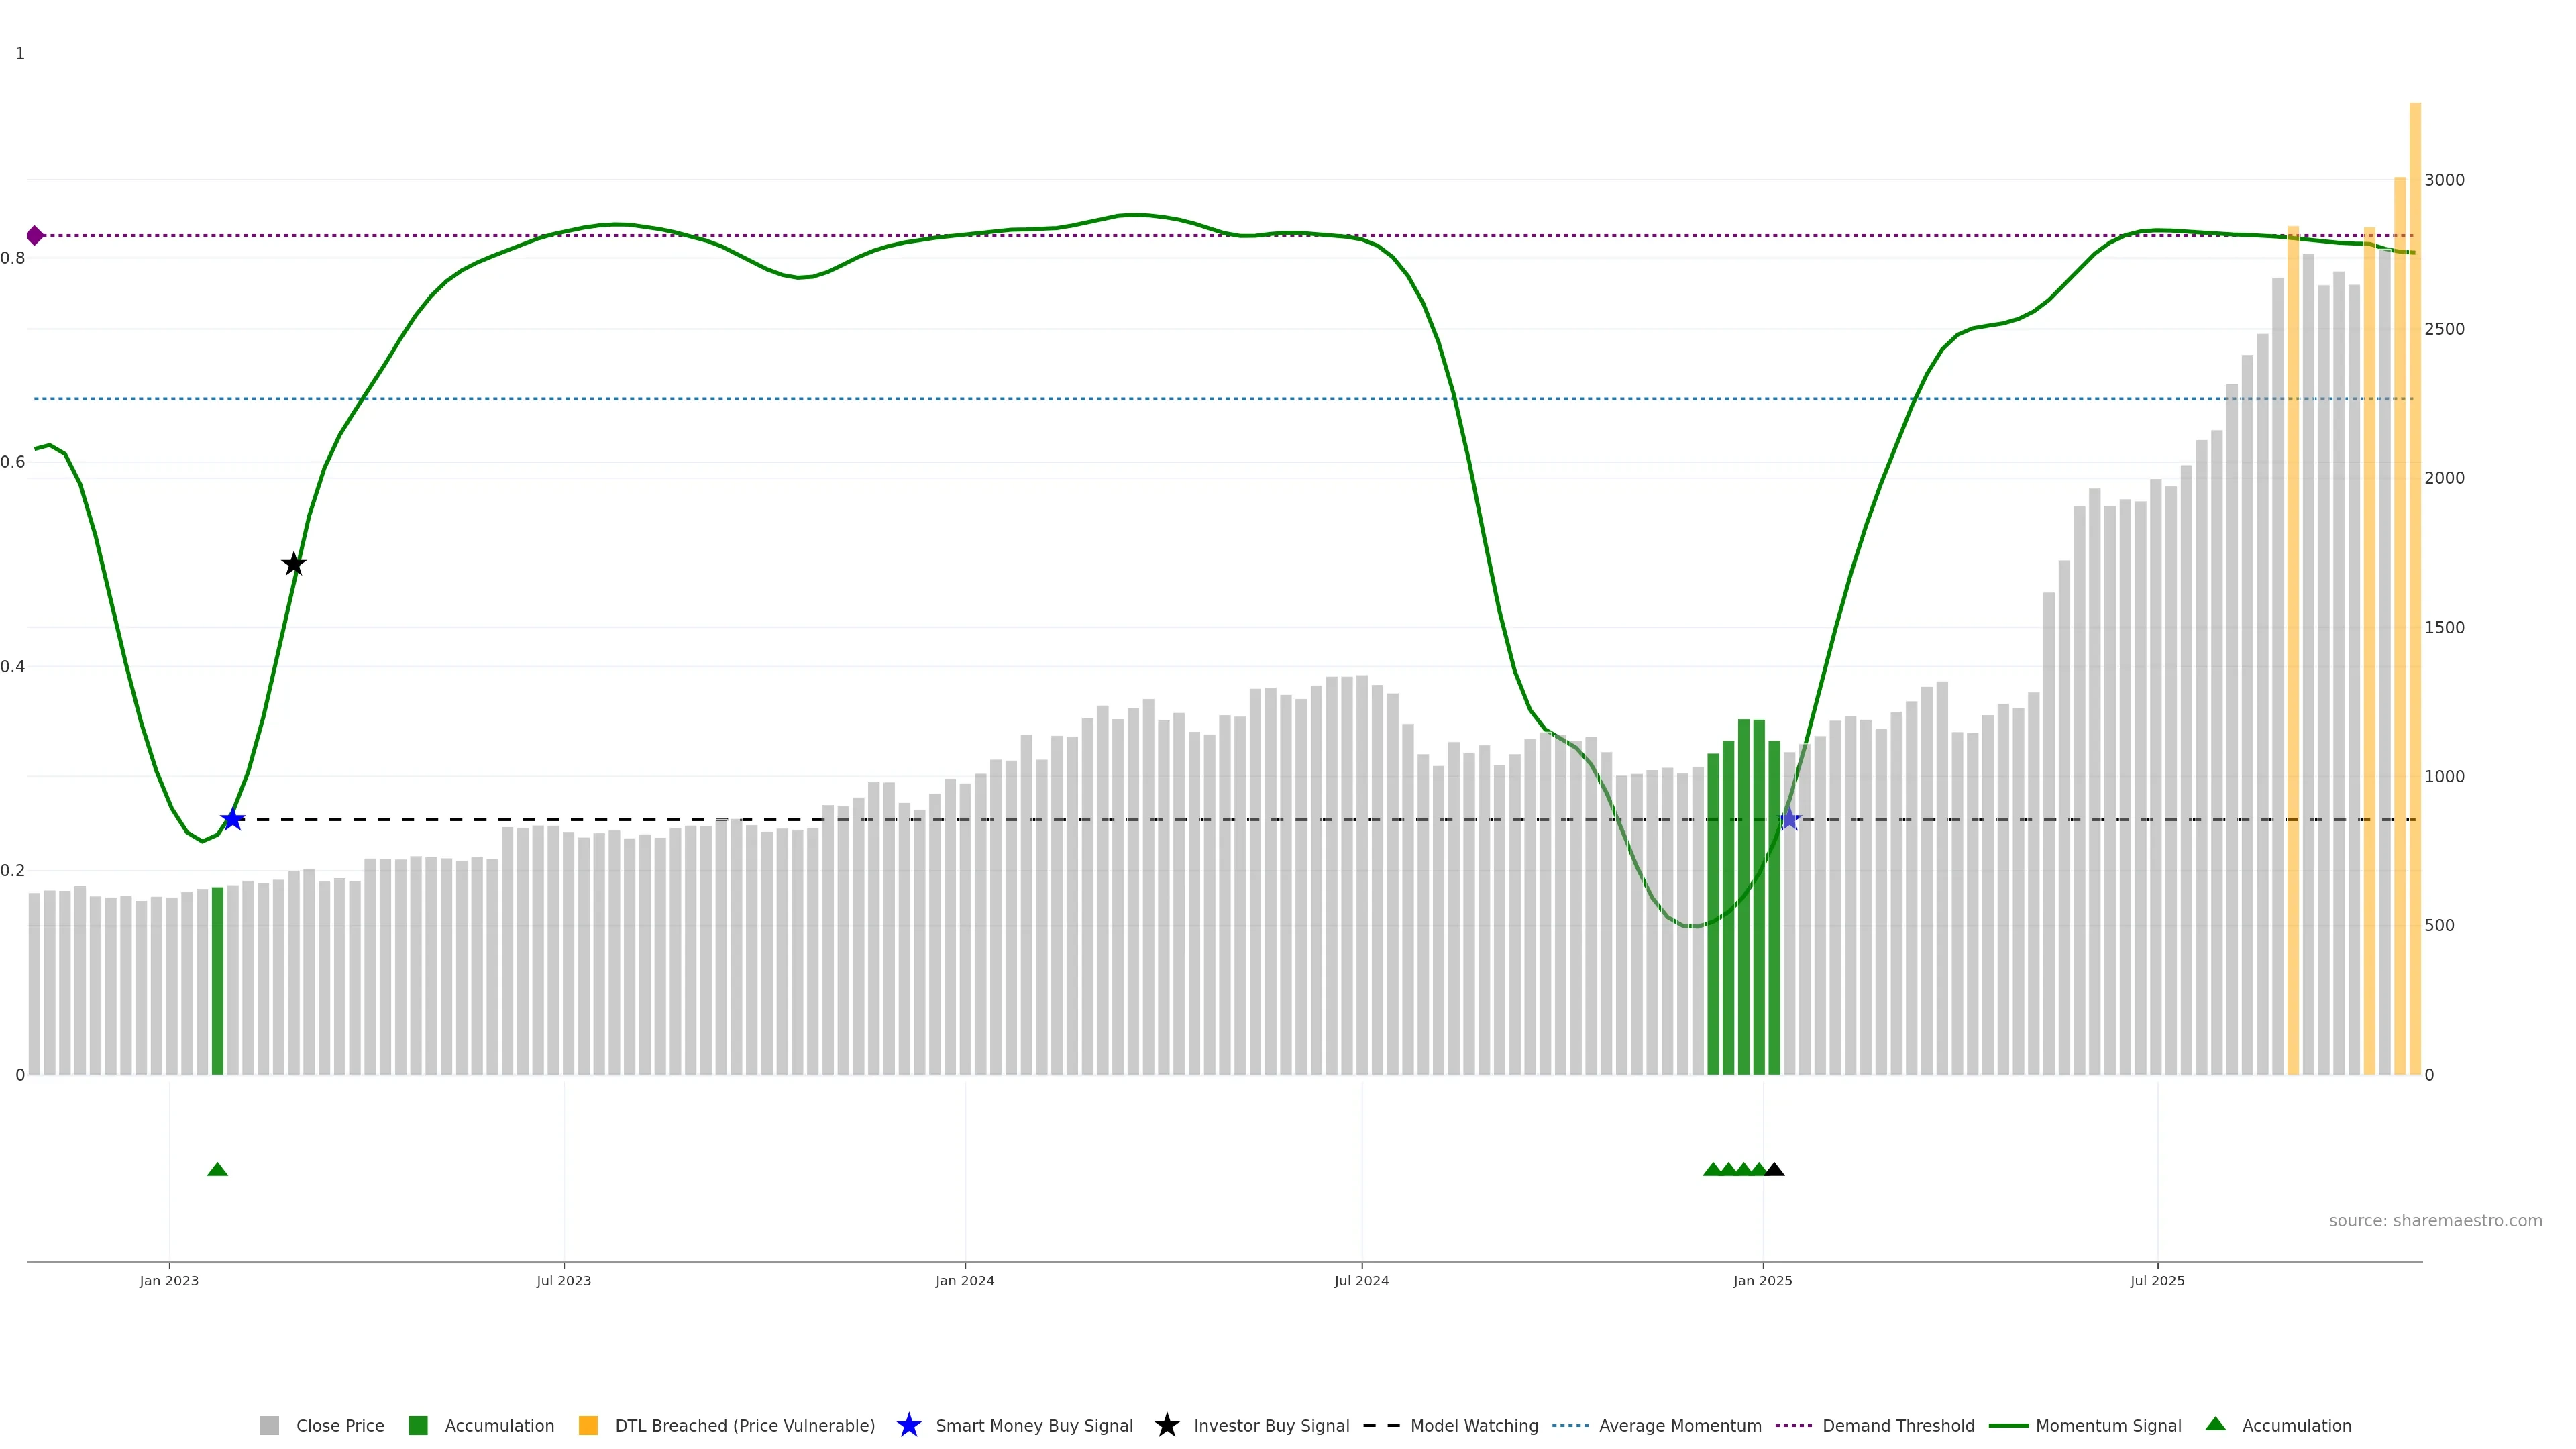Click the first blue Smart Money star
The image size is (2576, 1449).
pos(232,819)
